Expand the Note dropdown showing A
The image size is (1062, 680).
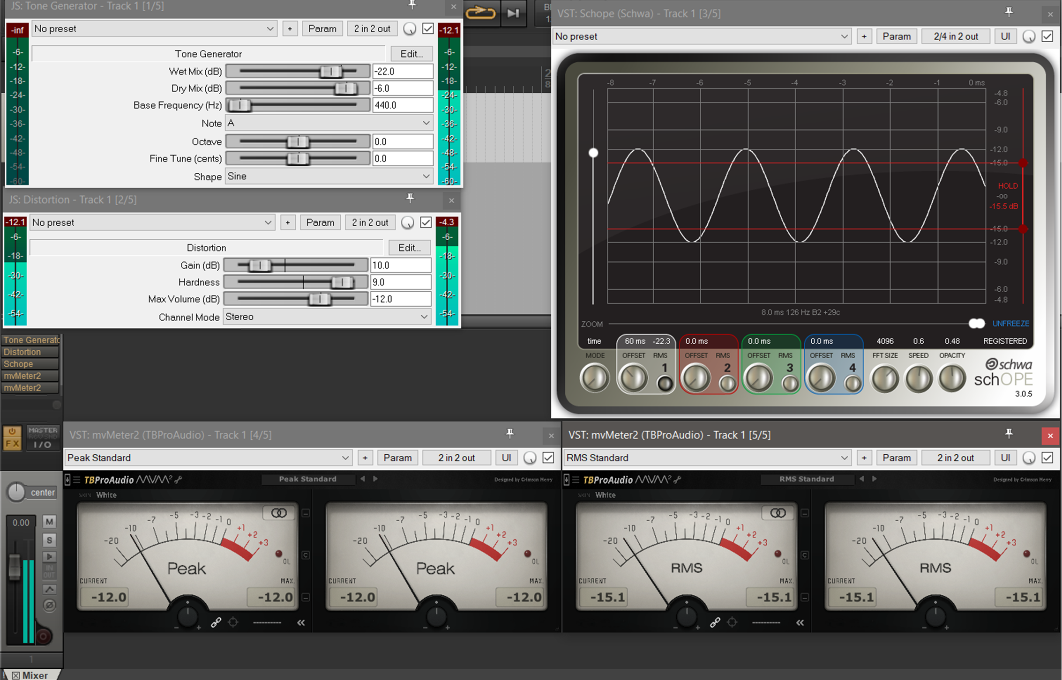328,123
